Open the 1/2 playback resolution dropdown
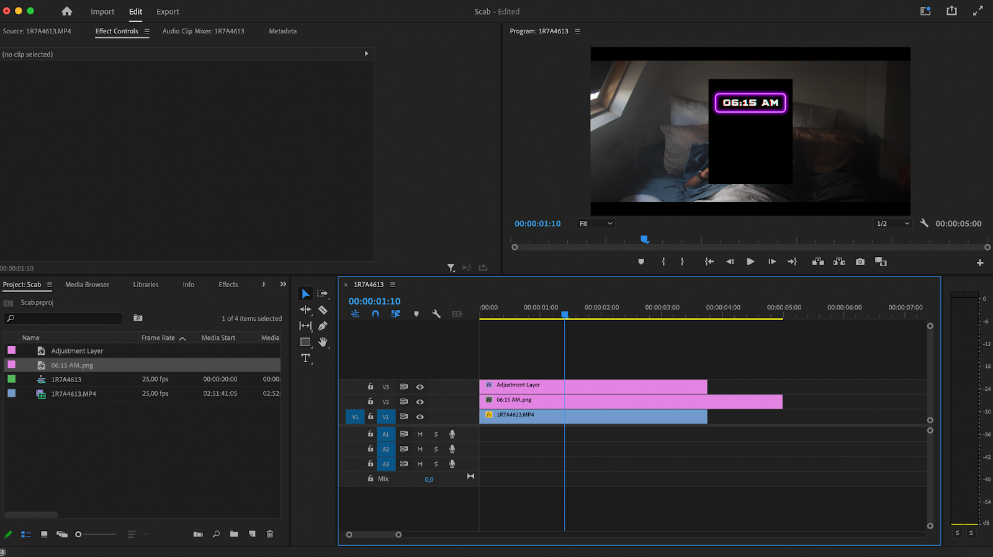The width and height of the screenshot is (993, 557). 892,223
